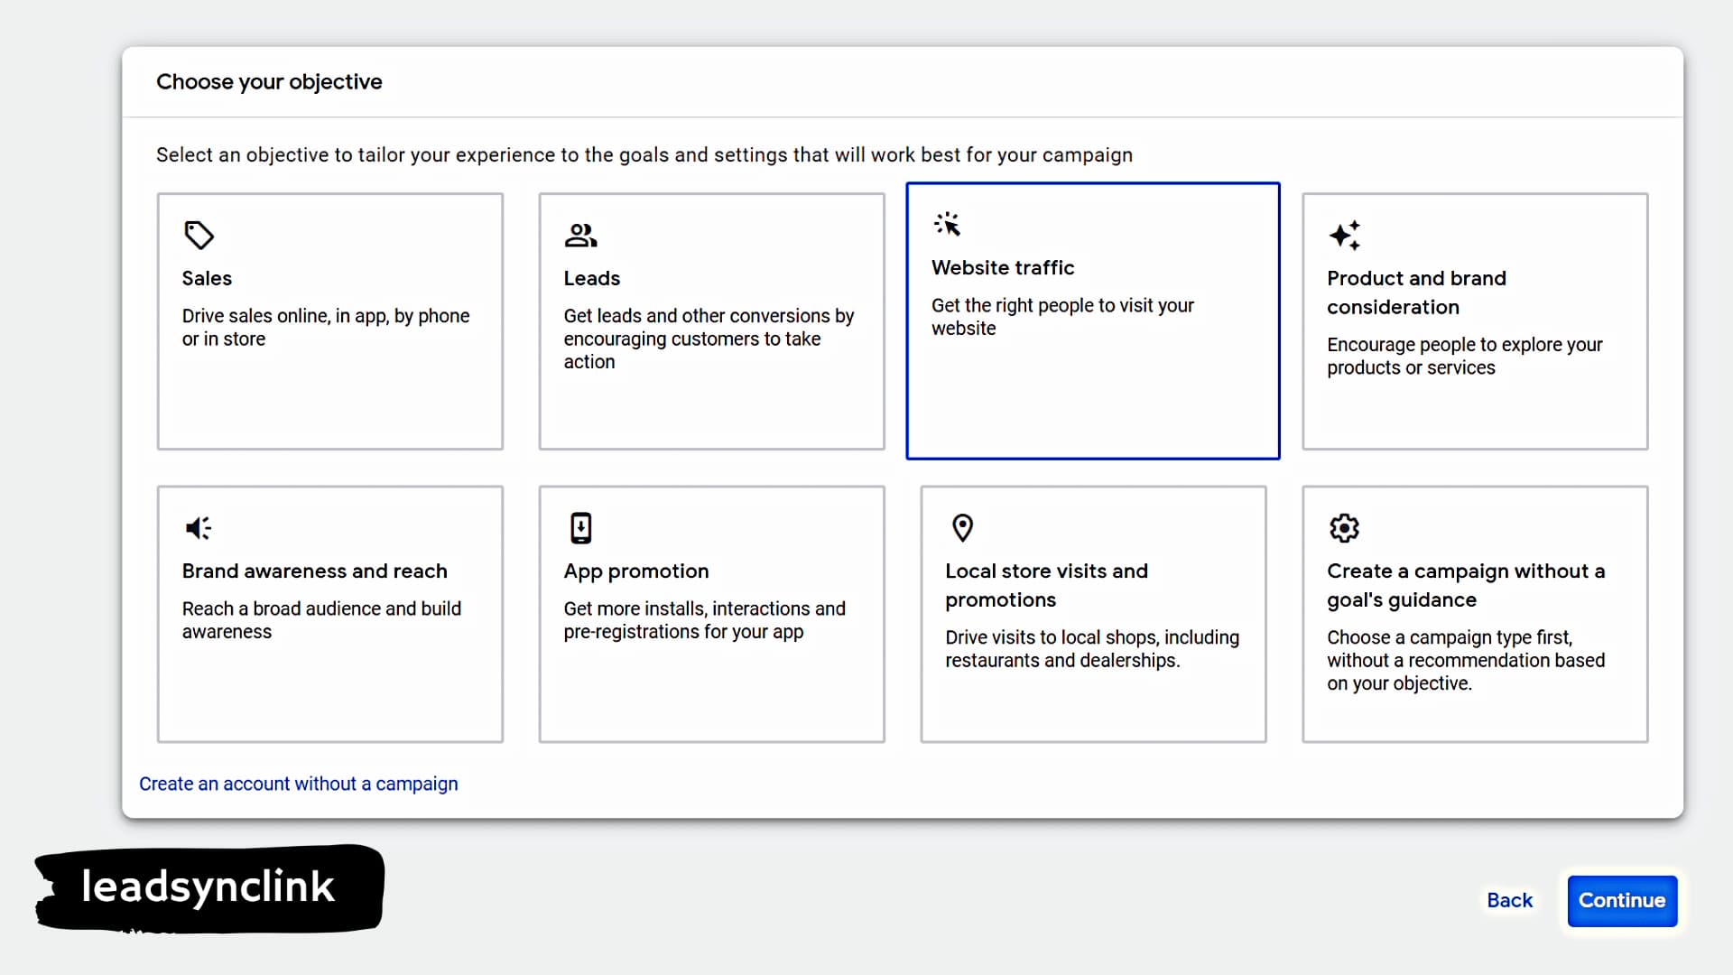Click the clicking-cursor icon for Website traffic
Screen dimensions: 1733x975
947,224
